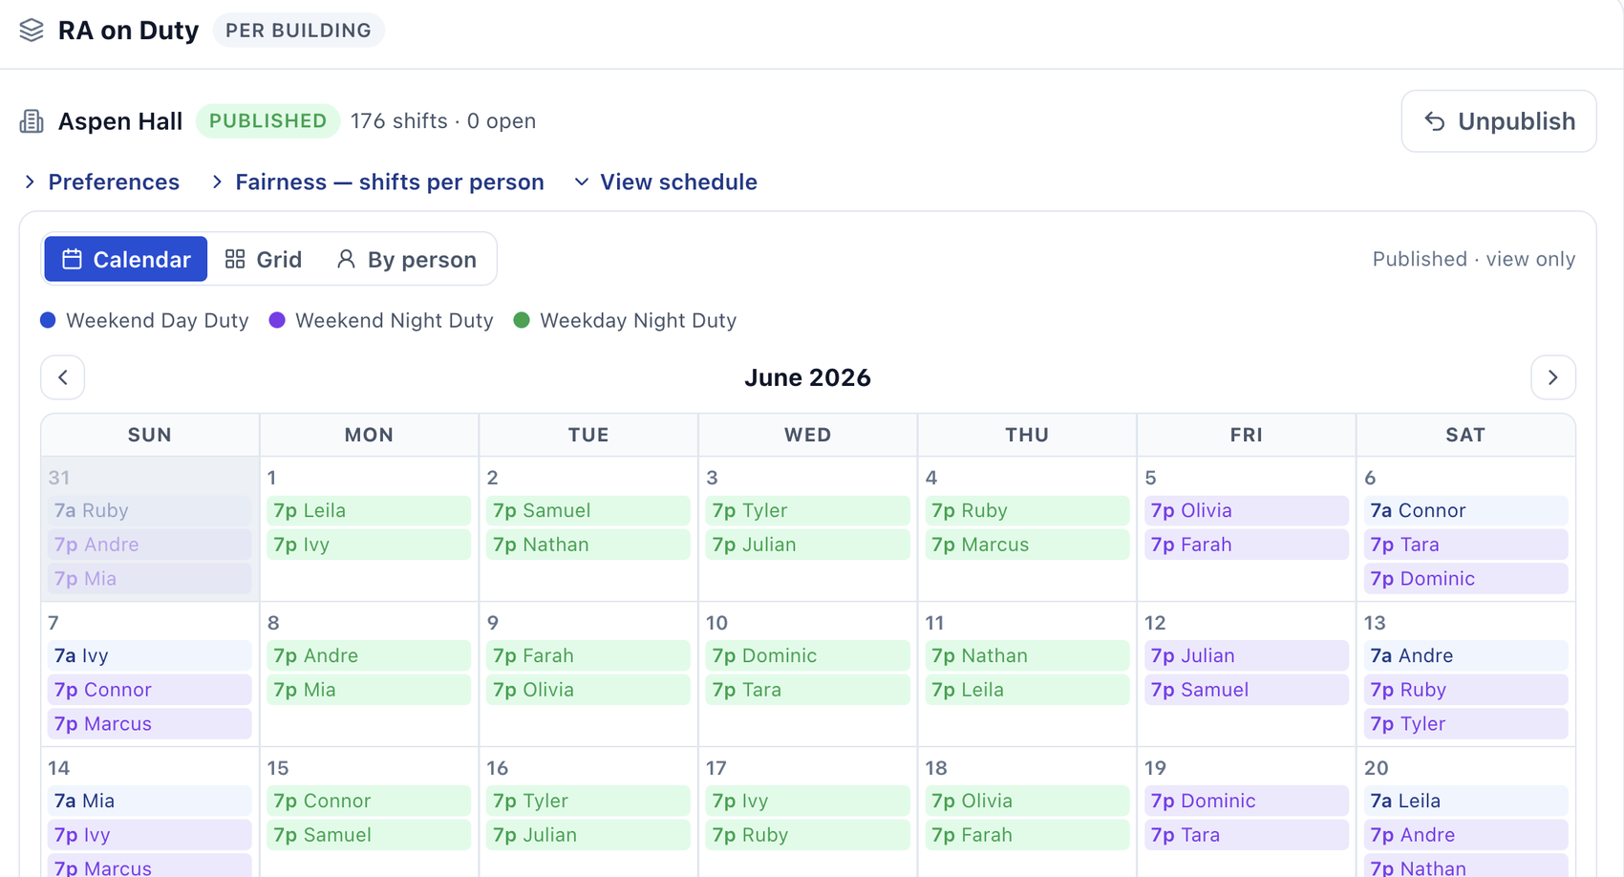Click the stacked layers icon beside RA on Duty
The height and width of the screenshot is (877, 1624).
[x=32, y=31]
